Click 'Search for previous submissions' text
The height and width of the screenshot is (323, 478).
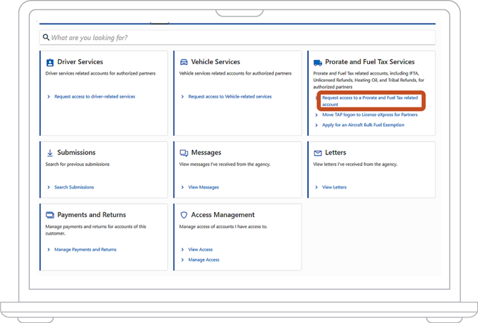click(78, 164)
